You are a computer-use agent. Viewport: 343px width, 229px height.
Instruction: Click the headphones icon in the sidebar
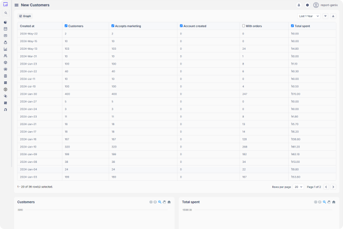coord(5,109)
